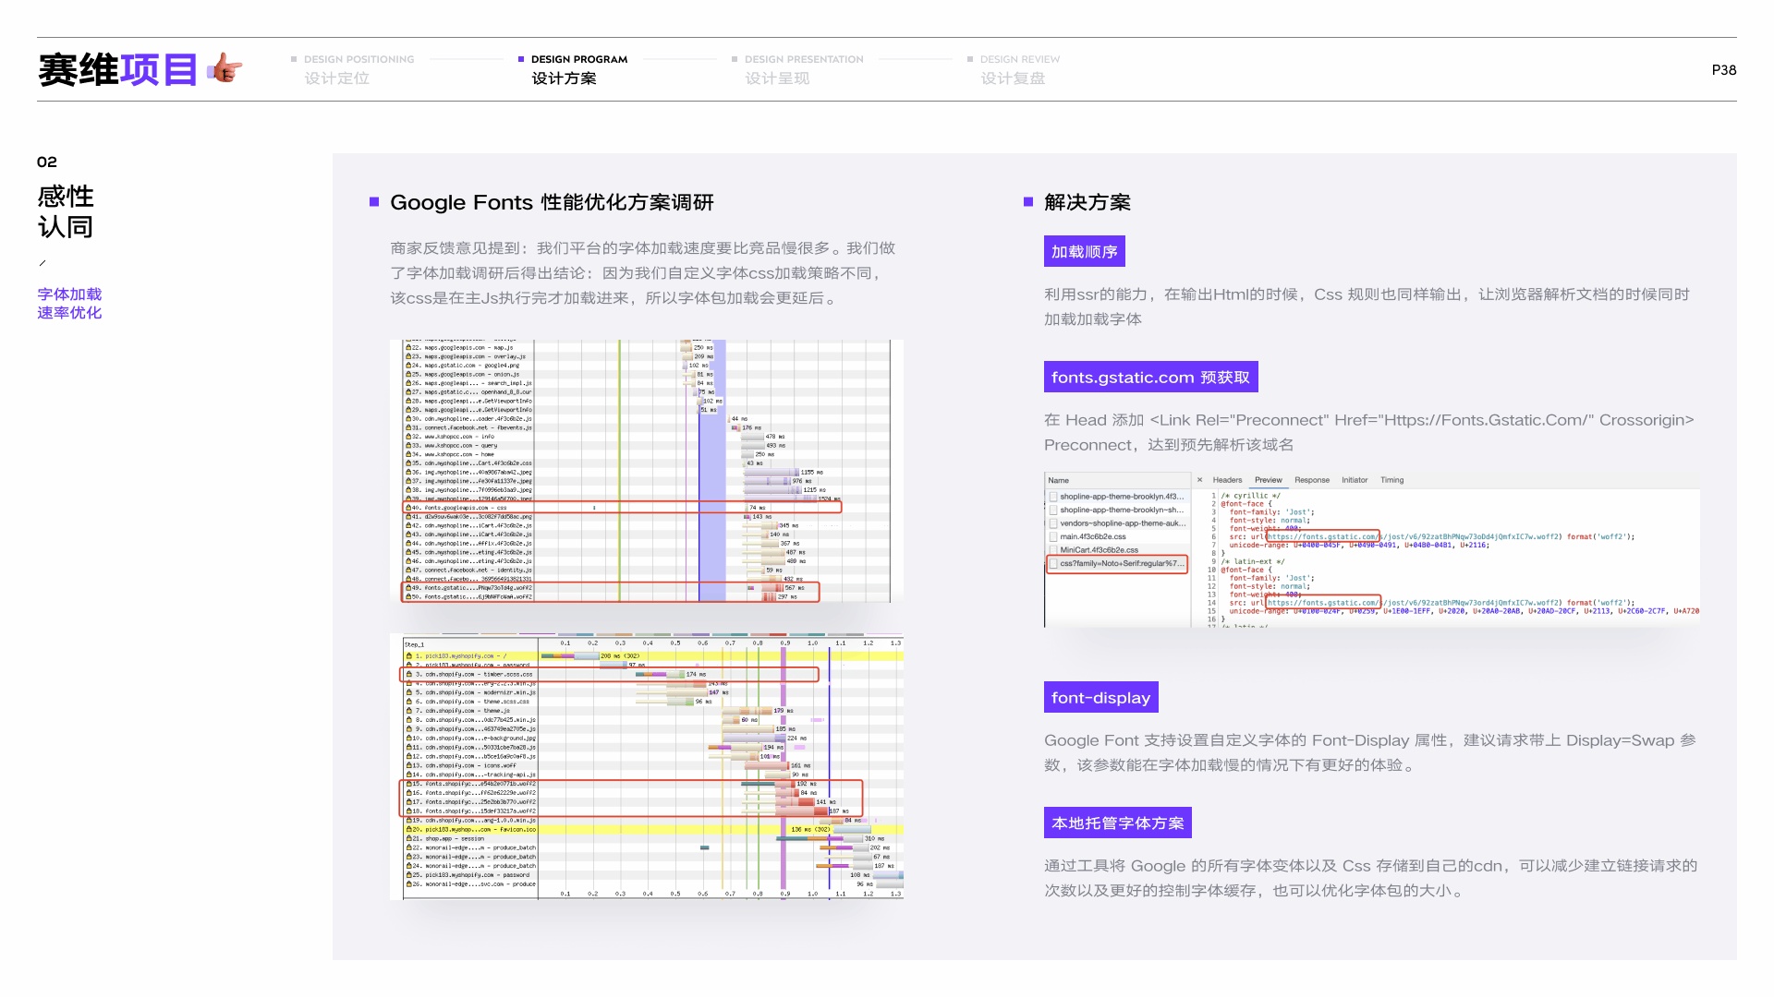
Task: Click icon of css?family=Noto+Serif request row
Action: point(1053,563)
